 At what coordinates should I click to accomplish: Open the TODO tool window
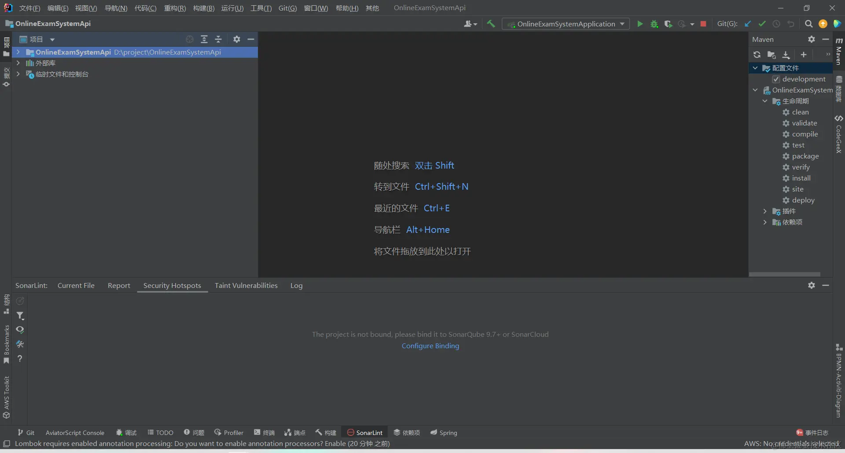click(x=161, y=432)
